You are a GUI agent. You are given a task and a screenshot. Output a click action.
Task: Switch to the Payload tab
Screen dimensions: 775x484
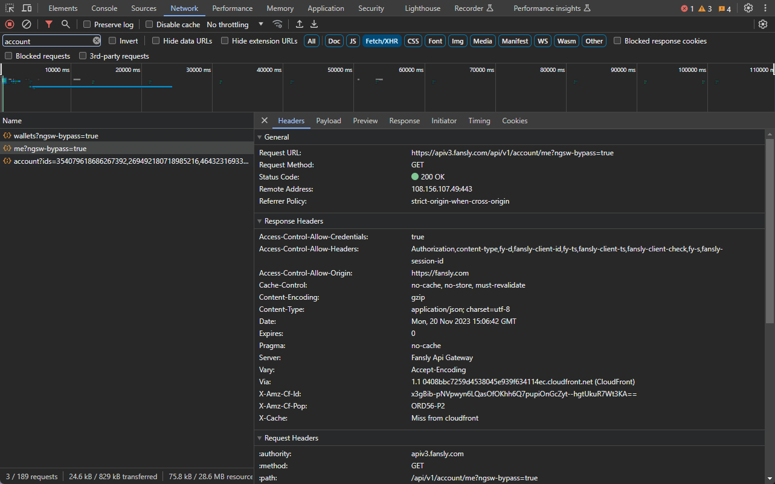[x=329, y=121]
